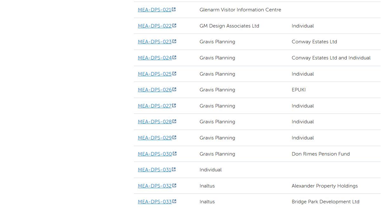Click external-link icon beside MEA-DPS-028
This screenshot has height=209, width=386.
point(174,121)
